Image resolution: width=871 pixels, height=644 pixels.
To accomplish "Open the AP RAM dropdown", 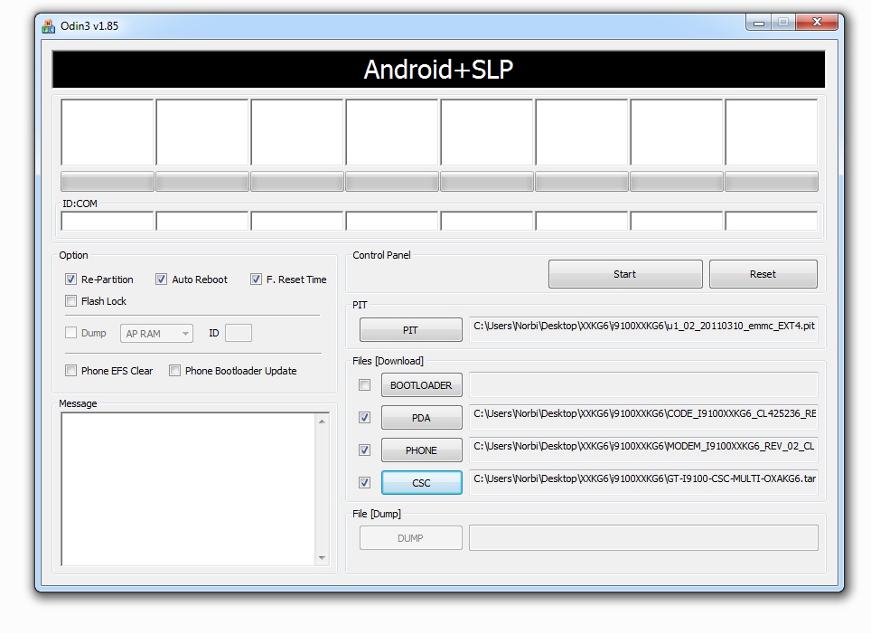I will coord(156,333).
